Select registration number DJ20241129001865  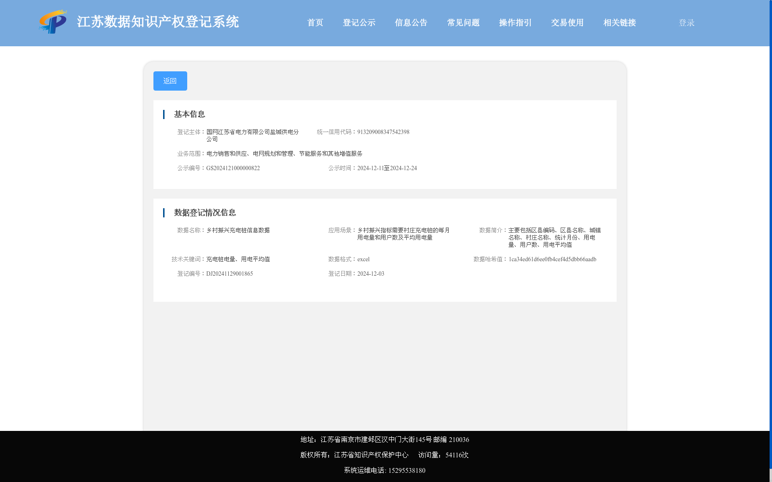(230, 274)
